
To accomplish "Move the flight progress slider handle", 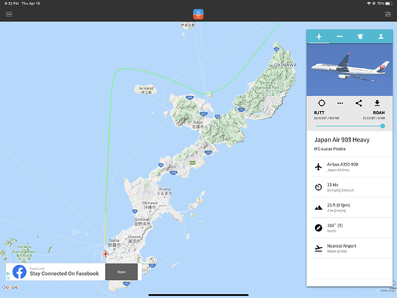I will [x=382, y=126].
